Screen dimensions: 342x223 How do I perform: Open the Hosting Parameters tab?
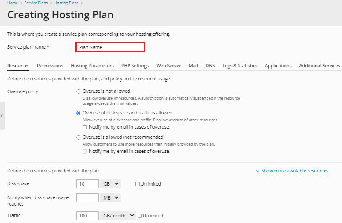click(92, 66)
